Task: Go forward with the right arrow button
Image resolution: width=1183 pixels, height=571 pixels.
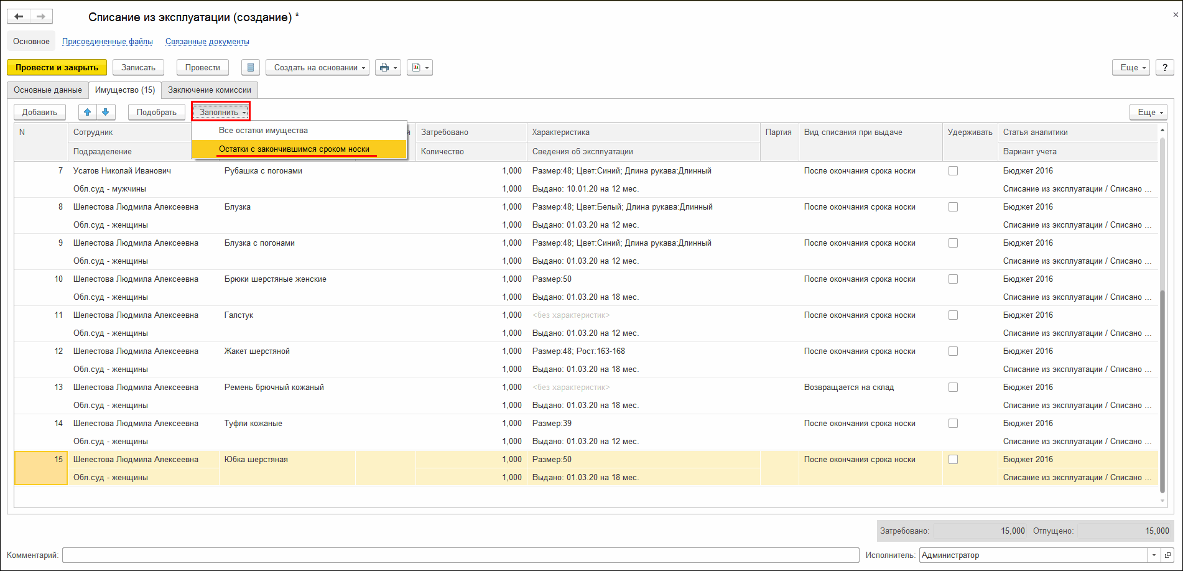Action: [x=41, y=17]
